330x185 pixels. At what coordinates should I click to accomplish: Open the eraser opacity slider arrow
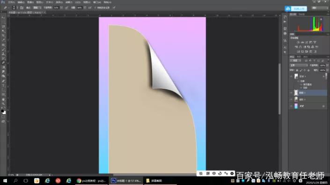61,8
